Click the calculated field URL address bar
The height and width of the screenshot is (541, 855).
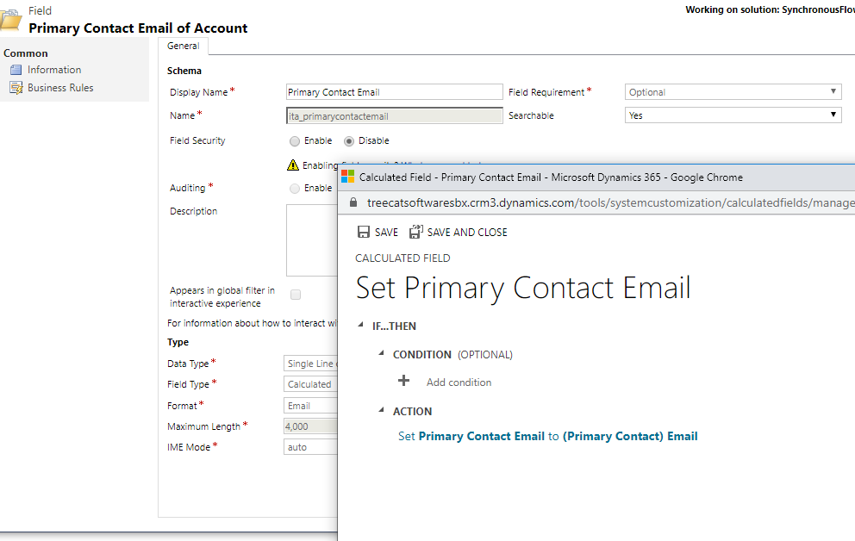[611, 202]
